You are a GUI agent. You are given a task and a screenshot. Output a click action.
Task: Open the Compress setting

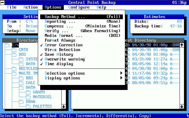tap(82, 26)
